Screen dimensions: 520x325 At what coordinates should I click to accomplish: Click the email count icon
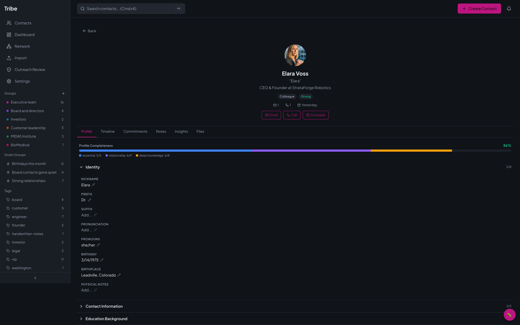(275, 105)
